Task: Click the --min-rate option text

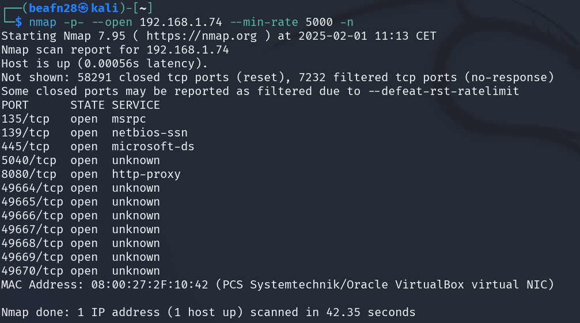Action: (264, 22)
